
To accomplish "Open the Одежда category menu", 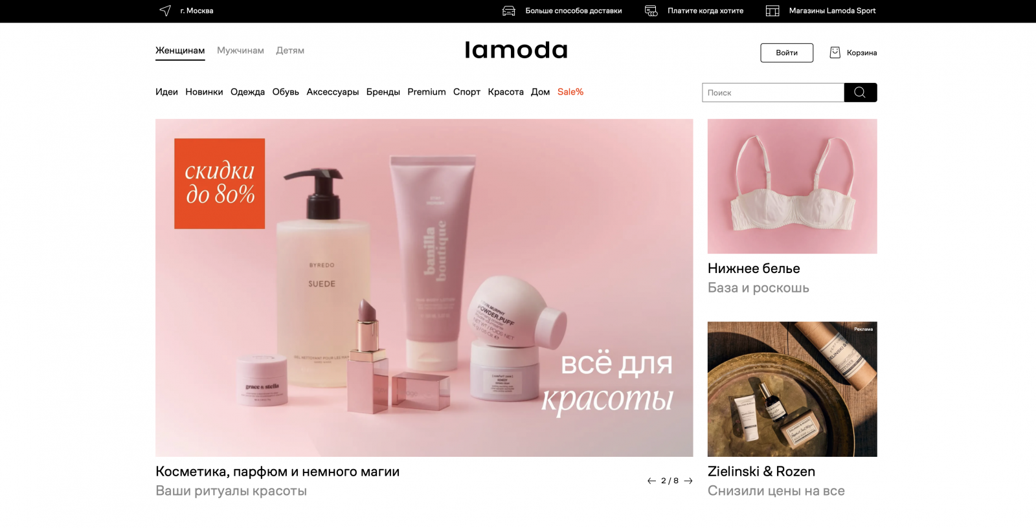I will point(247,92).
